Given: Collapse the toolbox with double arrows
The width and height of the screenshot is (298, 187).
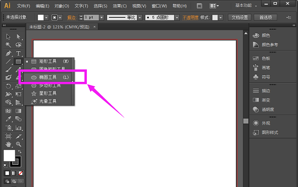Looking at the screenshot, I should [4, 25].
